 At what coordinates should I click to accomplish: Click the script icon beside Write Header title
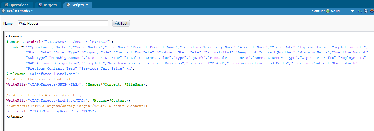coord(3,11)
